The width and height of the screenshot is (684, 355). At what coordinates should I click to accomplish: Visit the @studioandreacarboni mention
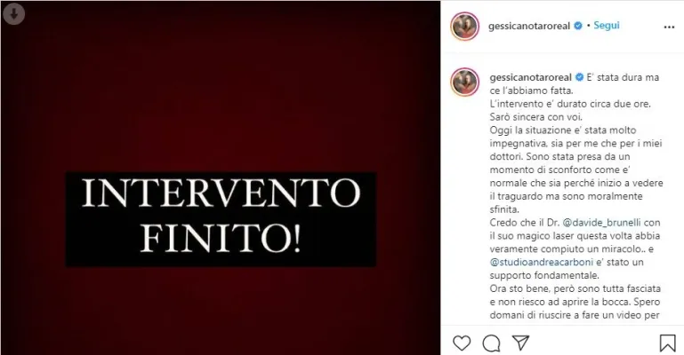[542, 262]
